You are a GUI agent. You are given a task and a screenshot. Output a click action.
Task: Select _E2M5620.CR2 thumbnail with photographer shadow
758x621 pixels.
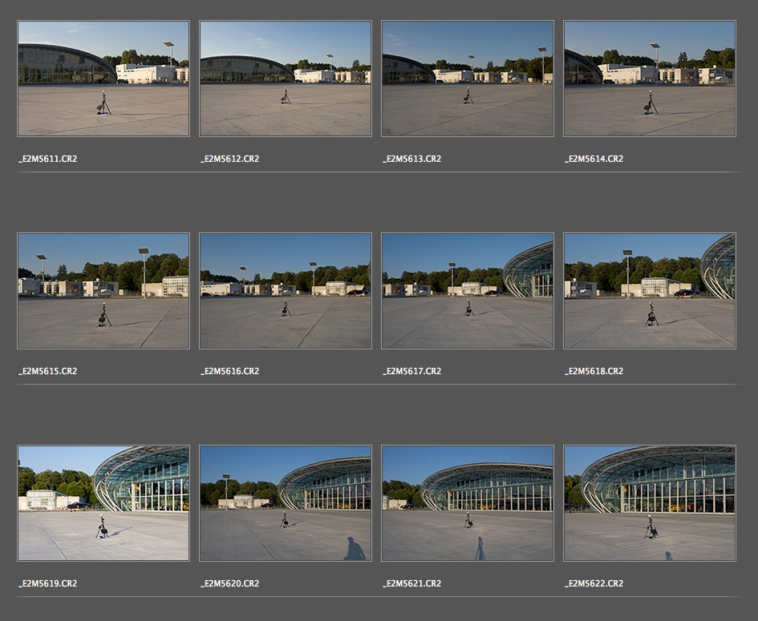click(286, 503)
